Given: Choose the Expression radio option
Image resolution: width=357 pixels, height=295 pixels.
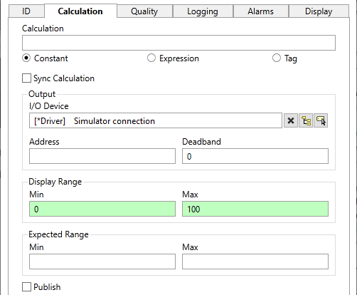Looking at the screenshot, I should coord(151,58).
